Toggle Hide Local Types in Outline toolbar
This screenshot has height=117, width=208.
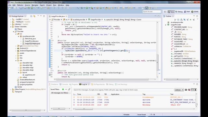[194, 19]
